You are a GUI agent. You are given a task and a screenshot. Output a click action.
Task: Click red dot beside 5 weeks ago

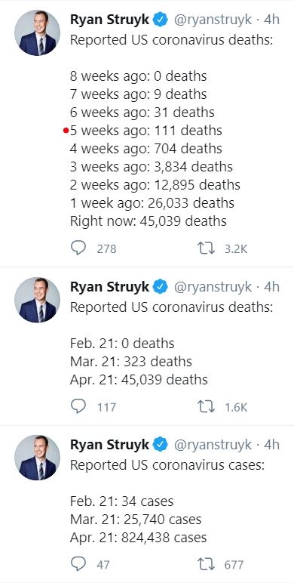click(66, 131)
